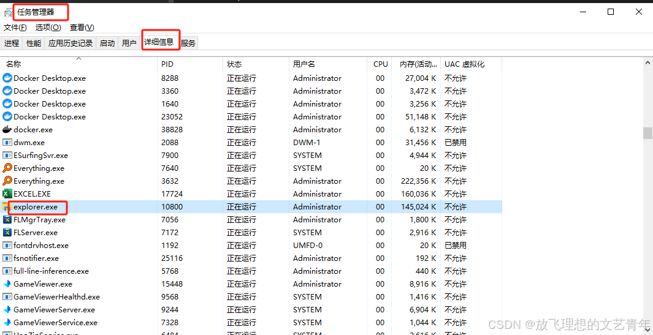Switch to the 进程 tab
653x335 pixels.
pyautogui.click(x=12, y=43)
